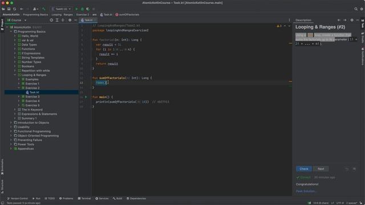Screen dimensions: 365x205
Task: Open the Build tool window
Action: coord(117,199)
